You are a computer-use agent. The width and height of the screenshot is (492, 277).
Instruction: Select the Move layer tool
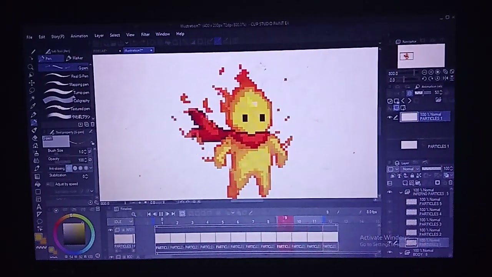(x=31, y=83)
